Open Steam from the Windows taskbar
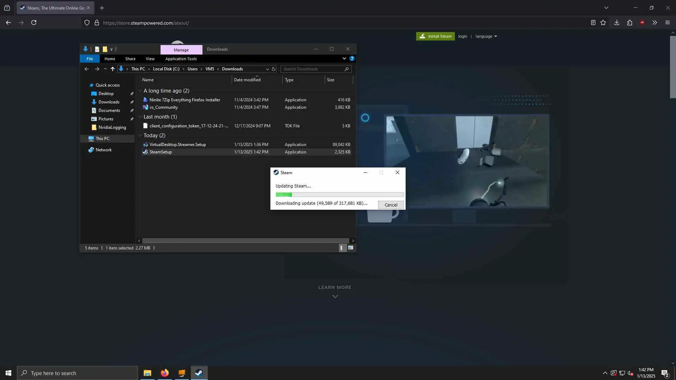Image resolution: width=676 pixels, height=380 pixels. pos(199,373)
